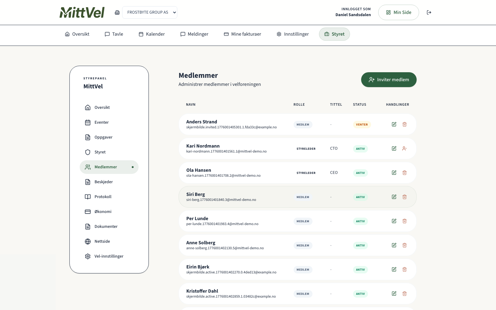Open the Min Side button
The image size is (496, 310).
(398, 12)
